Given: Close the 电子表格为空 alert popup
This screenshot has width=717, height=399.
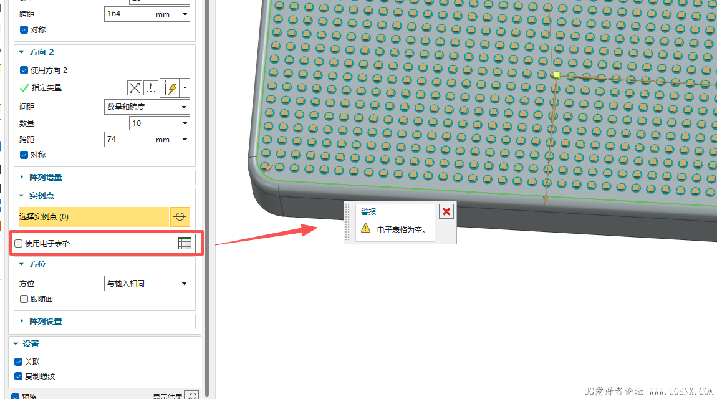Looking at the screenshot, I should 446,211.
